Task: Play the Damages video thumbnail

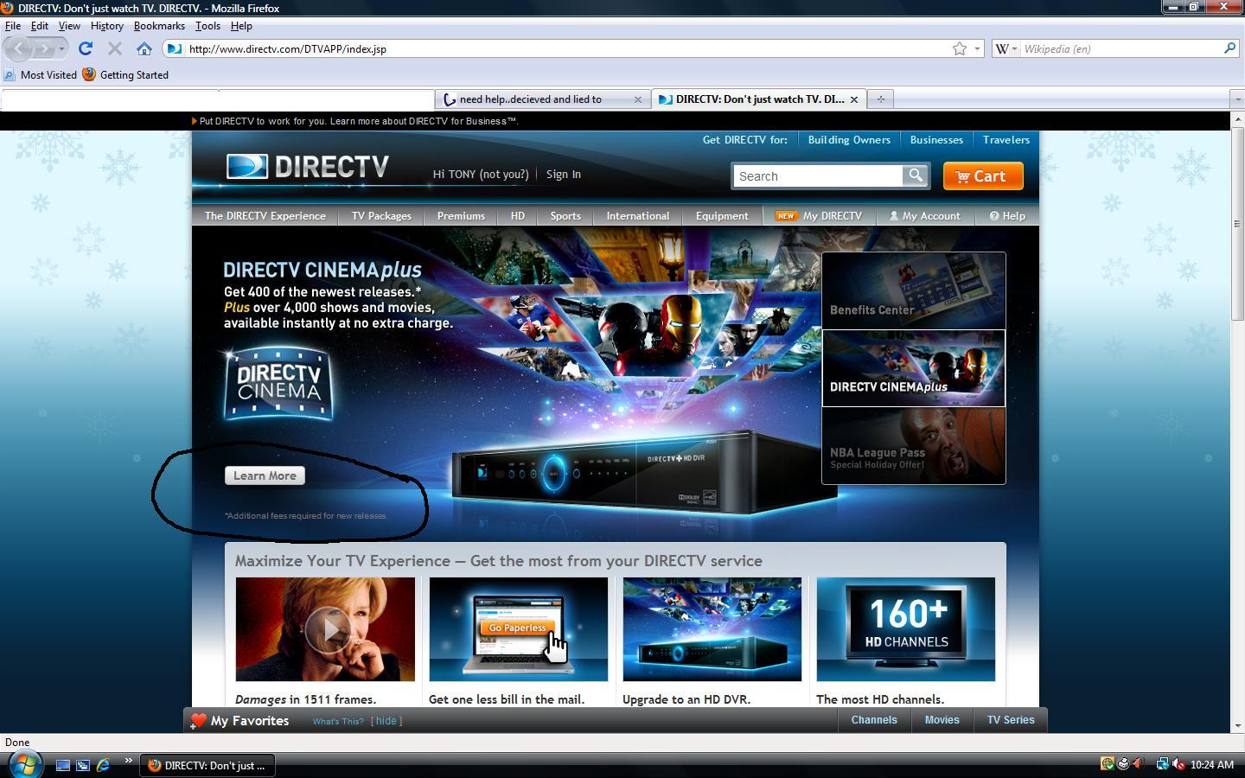Action: pyautogui.click(x=325, y=629)
